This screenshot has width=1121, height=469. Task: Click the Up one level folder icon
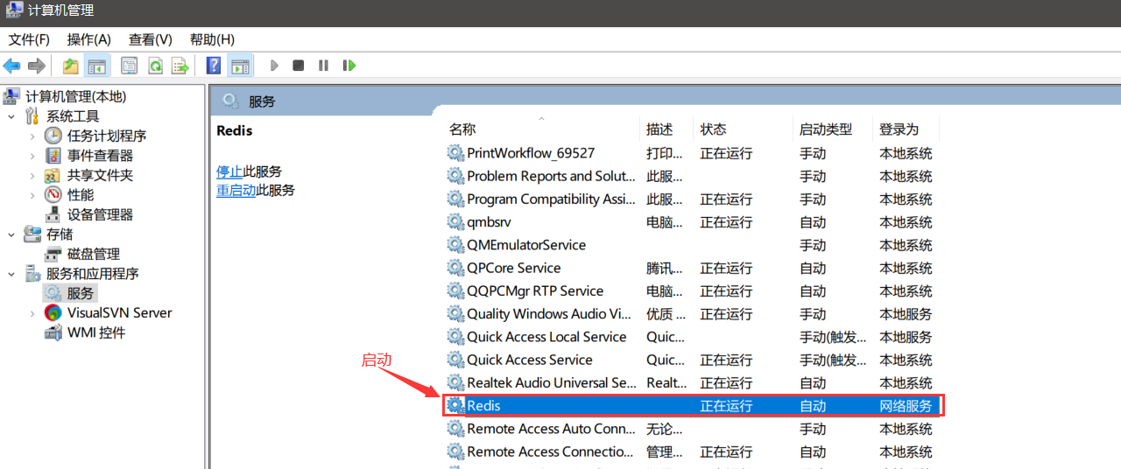pos(71,66)
